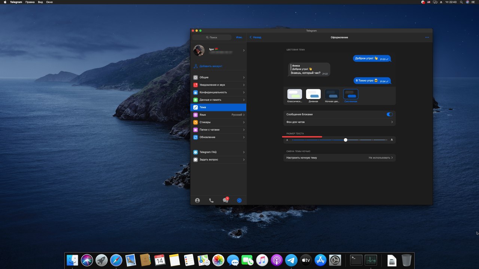The image size is (479, 269).
Task: Open the Язык setting showing Русский
Action: pos(219,115)
